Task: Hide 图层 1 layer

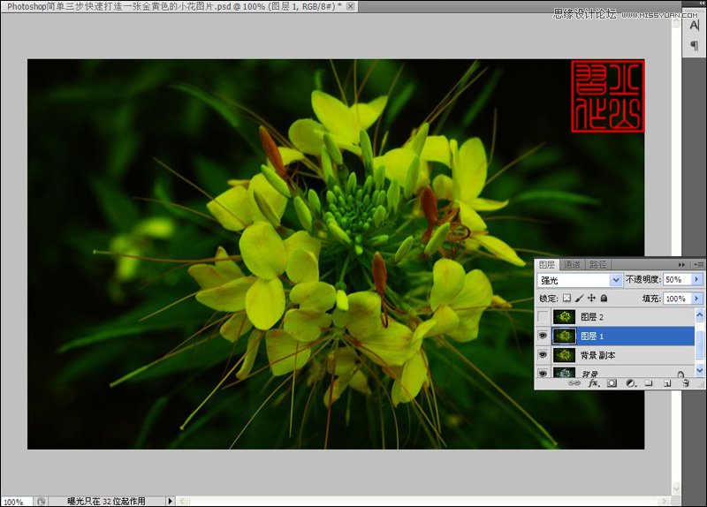Action: 542,336
